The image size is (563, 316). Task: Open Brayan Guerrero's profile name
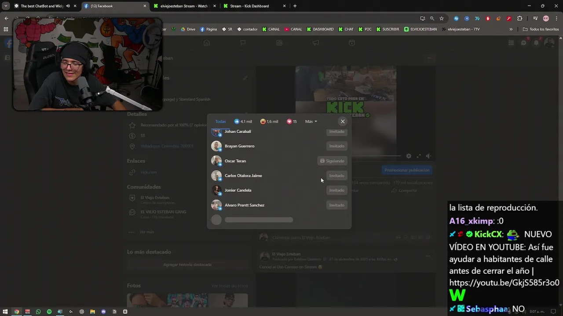[x=239, y=146]
